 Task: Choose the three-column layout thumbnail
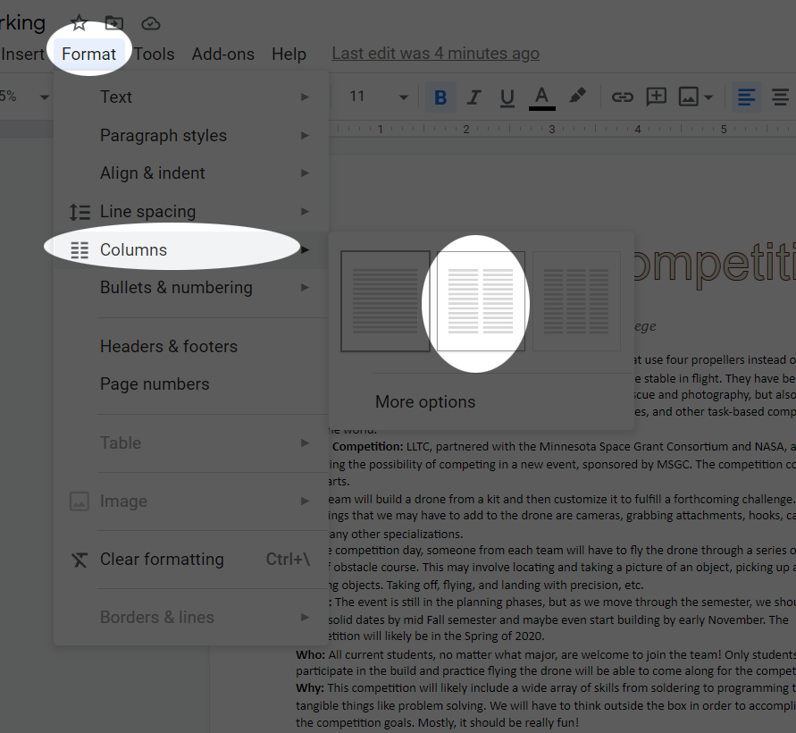576,301
